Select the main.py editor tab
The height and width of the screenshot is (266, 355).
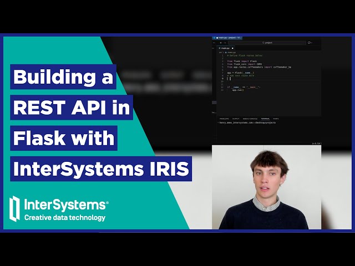pyautogui.click(x=226, y=48)
